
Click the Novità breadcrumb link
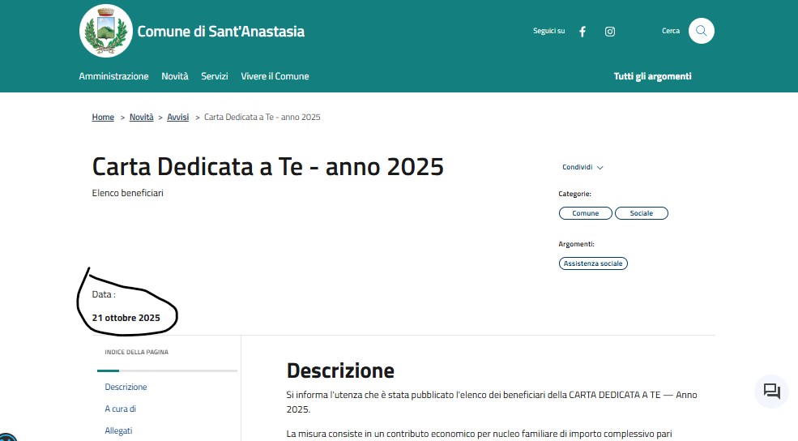click(x=141, y=118)
